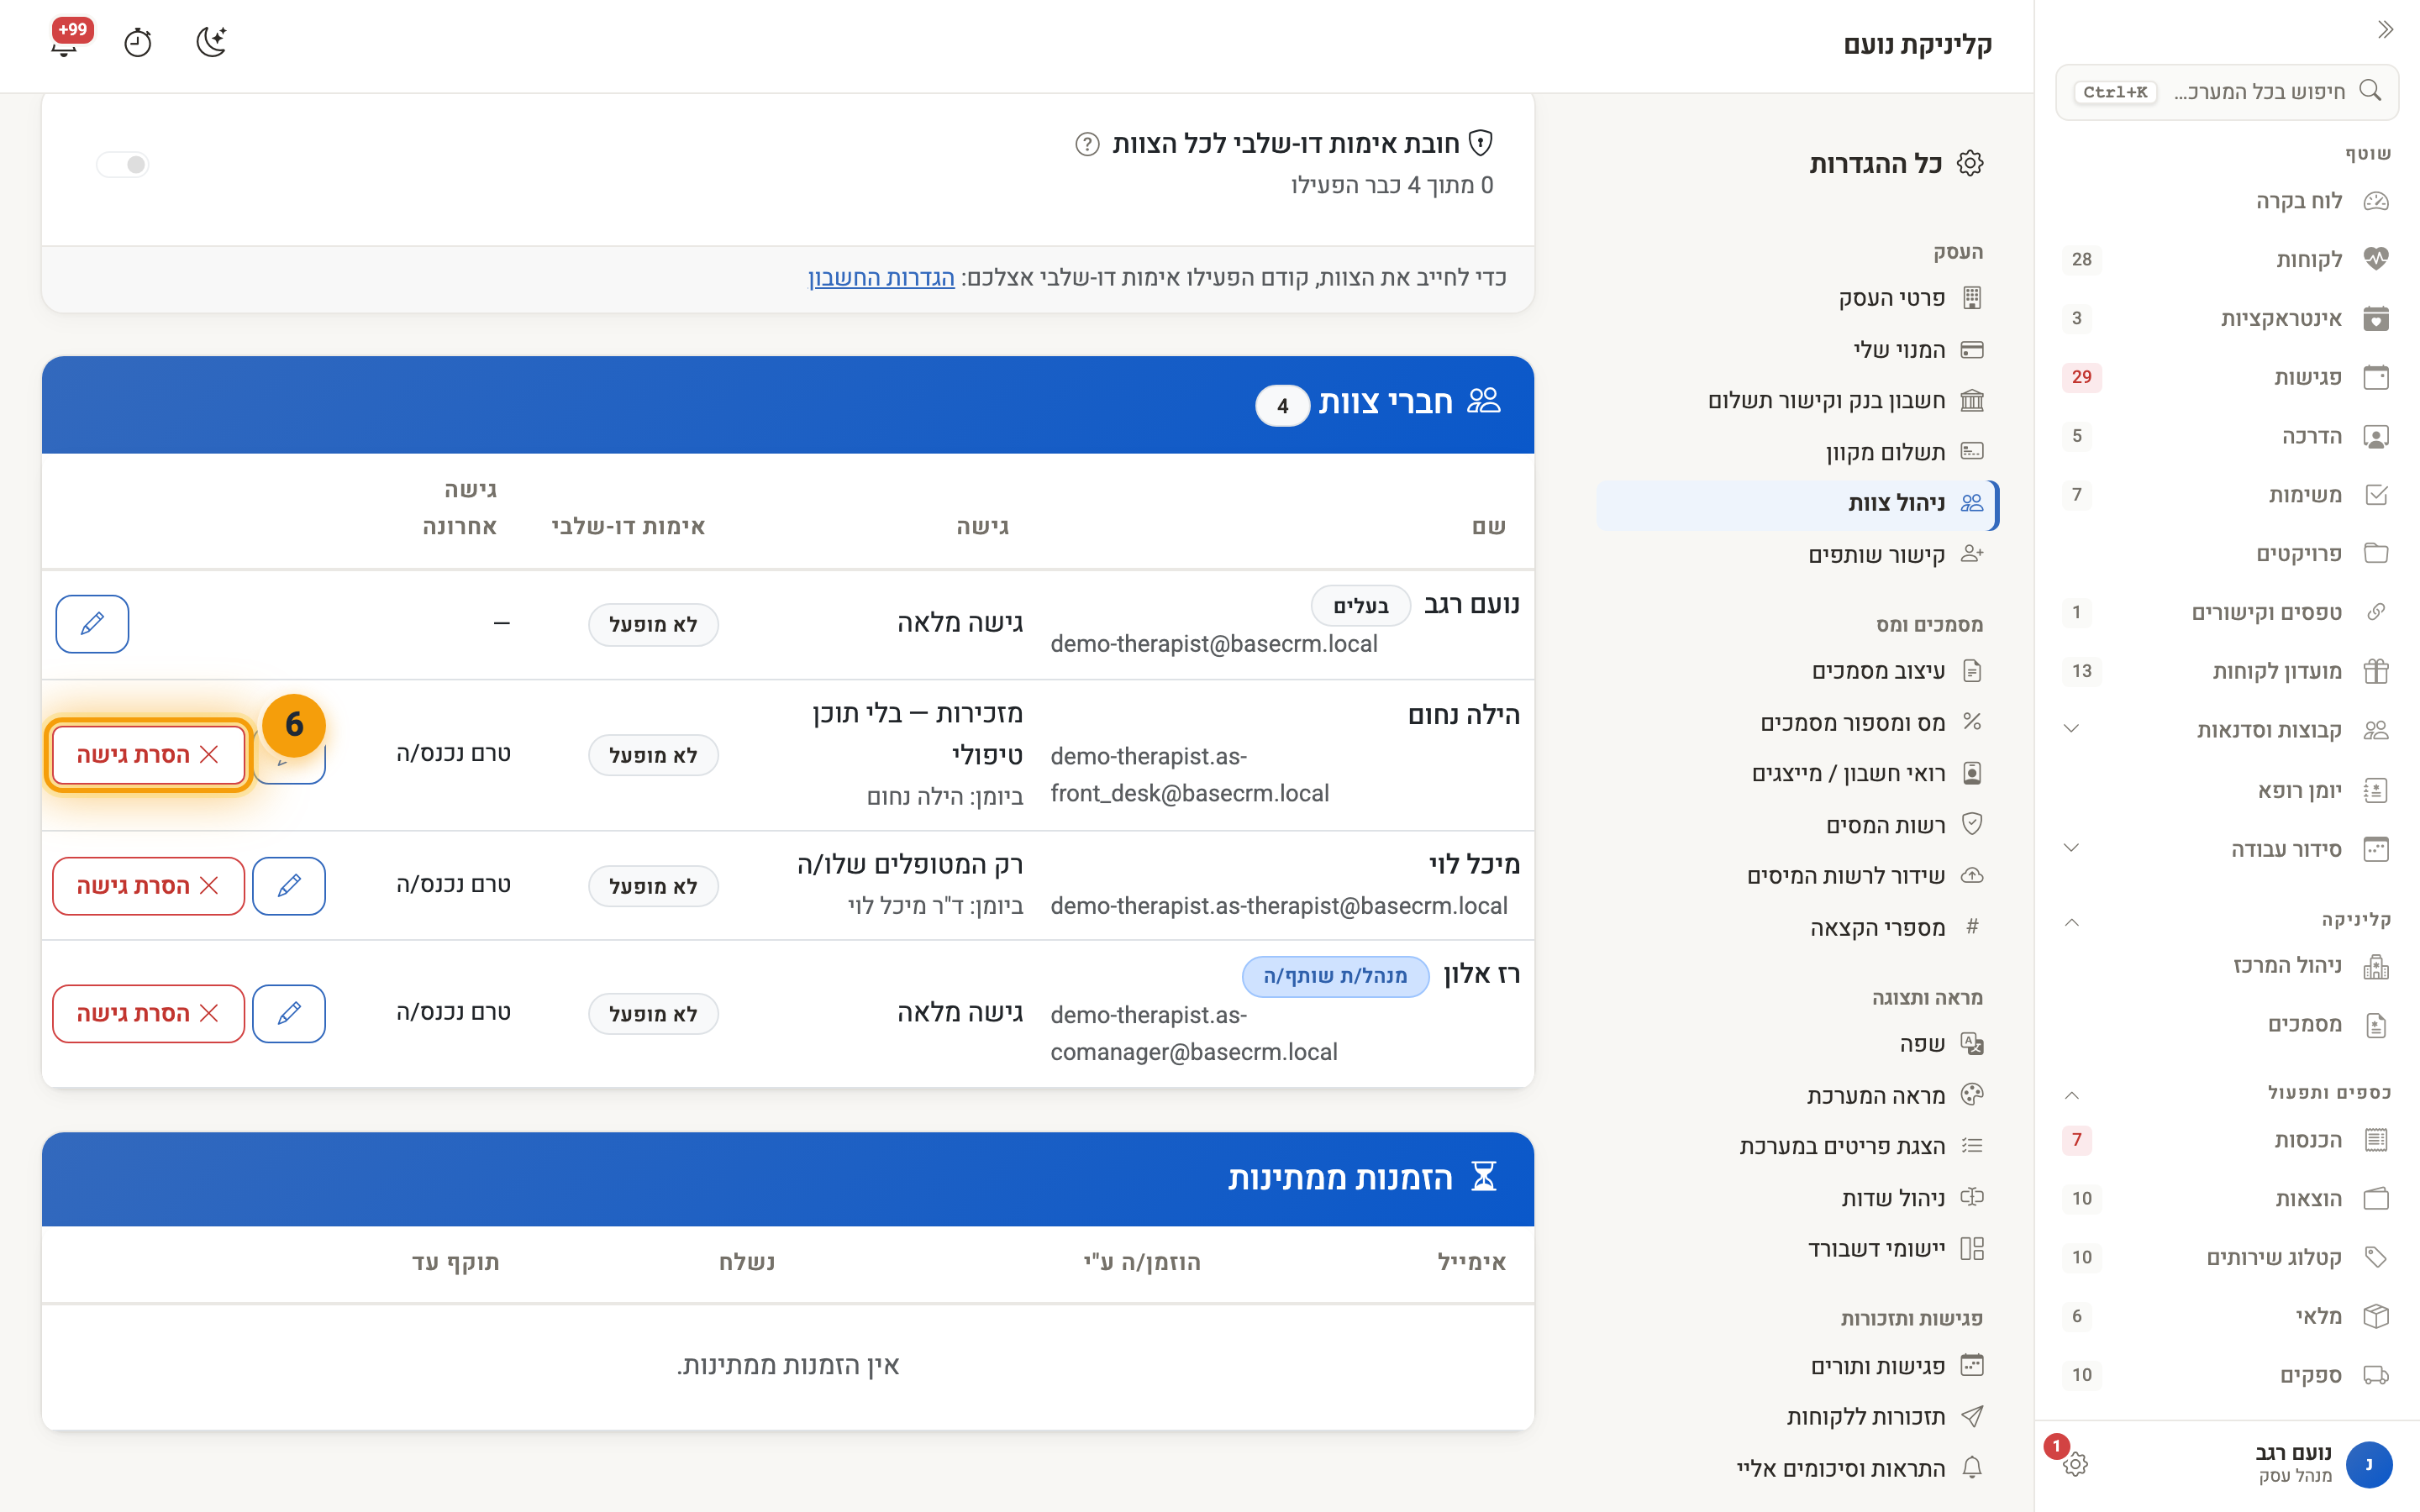
Task: Open משימות sidebar item
Action: (2226, 495)
